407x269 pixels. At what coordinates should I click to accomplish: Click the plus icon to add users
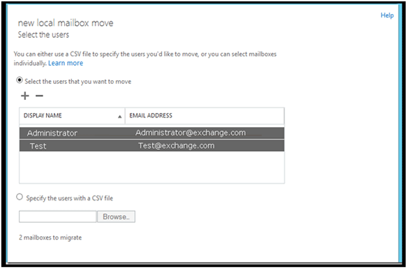[25, 96]
